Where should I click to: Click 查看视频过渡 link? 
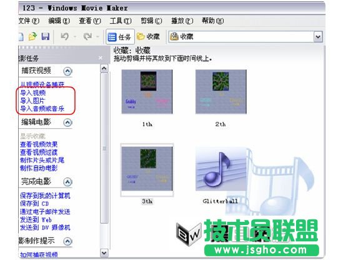(x=39, y=152)
